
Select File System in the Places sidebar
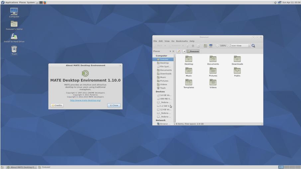[163, 66]
